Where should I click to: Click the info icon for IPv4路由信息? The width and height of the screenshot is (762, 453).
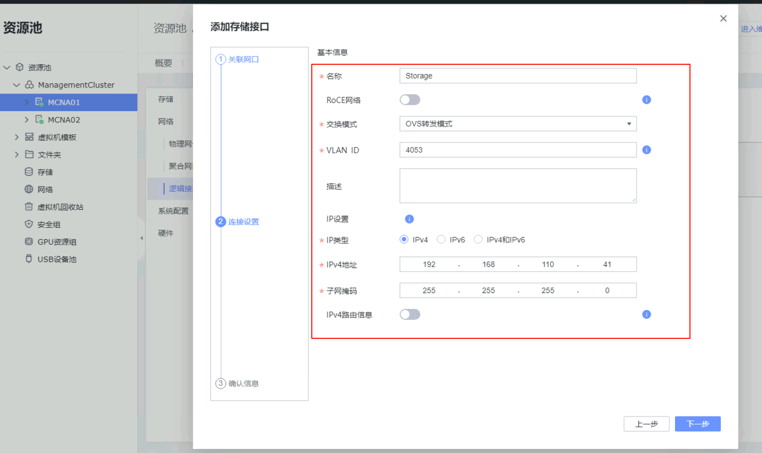(646, 314)
